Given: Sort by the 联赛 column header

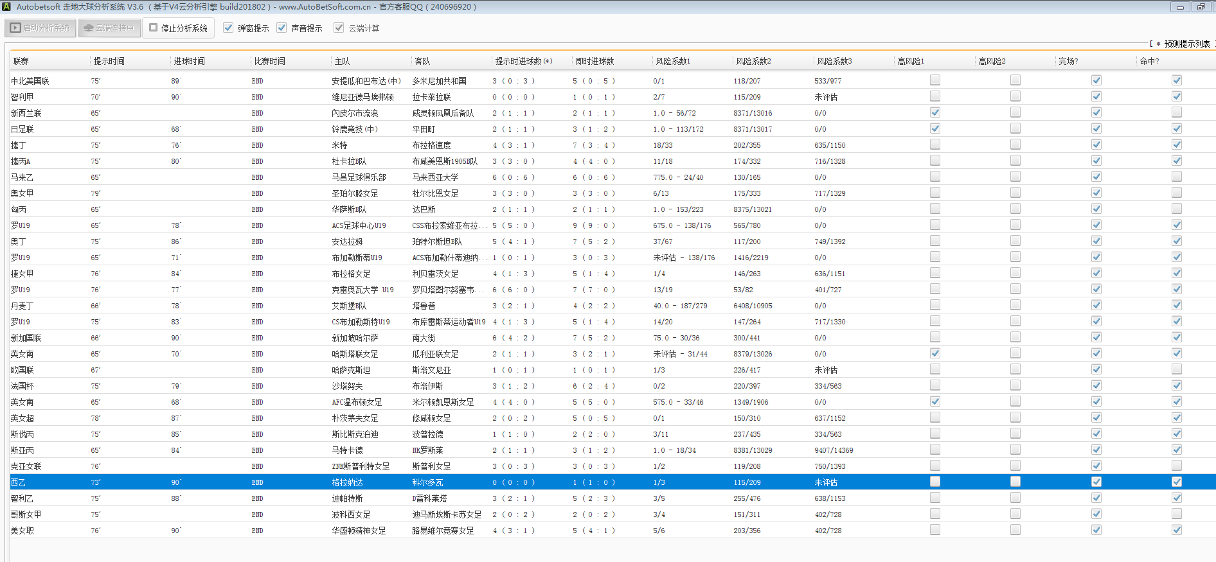Looking at the screenshot, I should (x=21, y=61).
